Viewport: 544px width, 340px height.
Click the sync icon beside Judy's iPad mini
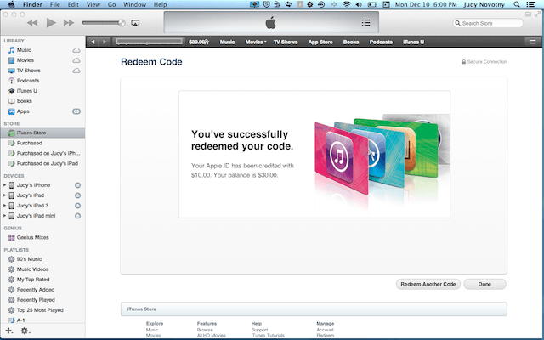click(x=77, y=216)
